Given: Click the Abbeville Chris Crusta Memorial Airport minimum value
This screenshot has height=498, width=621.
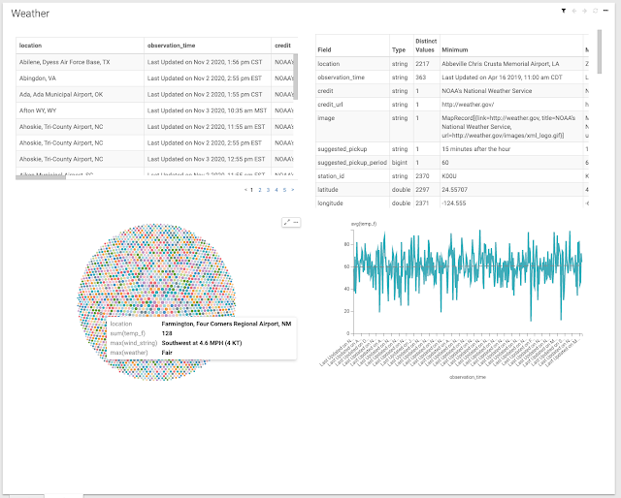Looking at the screenshot, I should [501, 64].
